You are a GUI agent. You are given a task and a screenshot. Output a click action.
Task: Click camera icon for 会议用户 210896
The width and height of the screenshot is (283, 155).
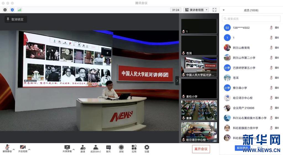[x=277, y=108]
